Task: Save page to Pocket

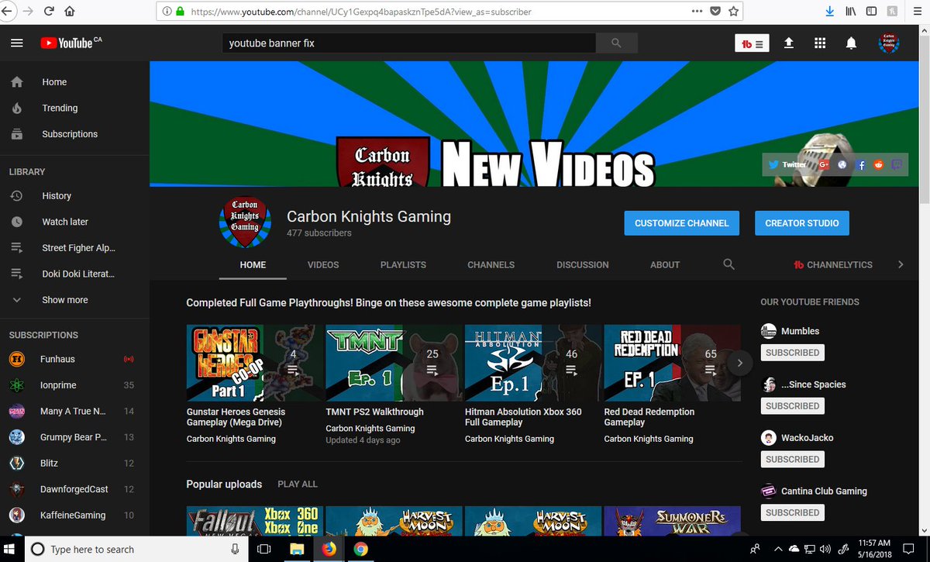Action: (x=715, y=12)
